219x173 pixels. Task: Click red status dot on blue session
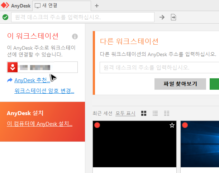click(185, 125)
